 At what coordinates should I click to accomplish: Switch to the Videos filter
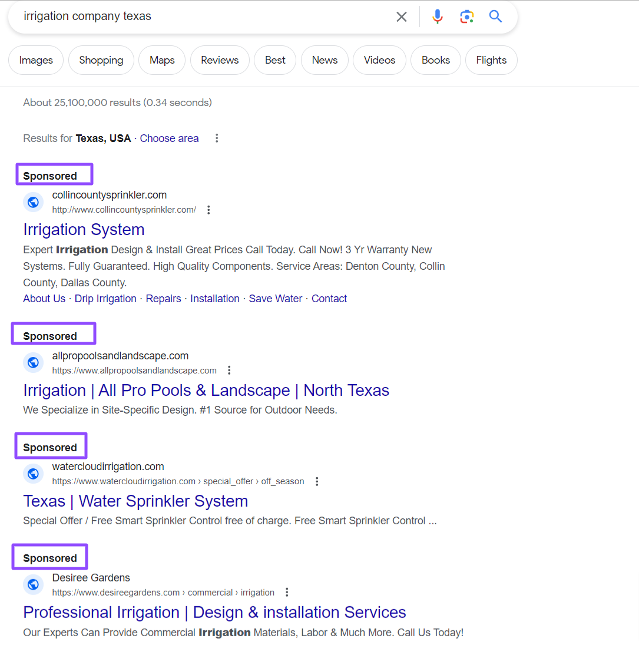click(380, 60)
